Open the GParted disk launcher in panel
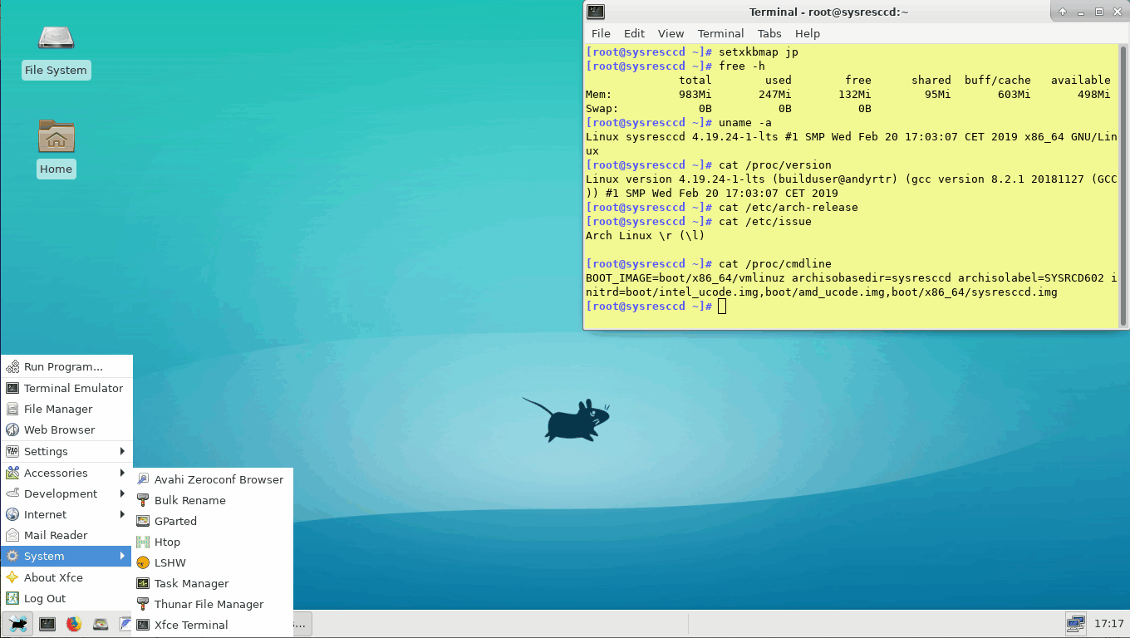 [101, 623]
